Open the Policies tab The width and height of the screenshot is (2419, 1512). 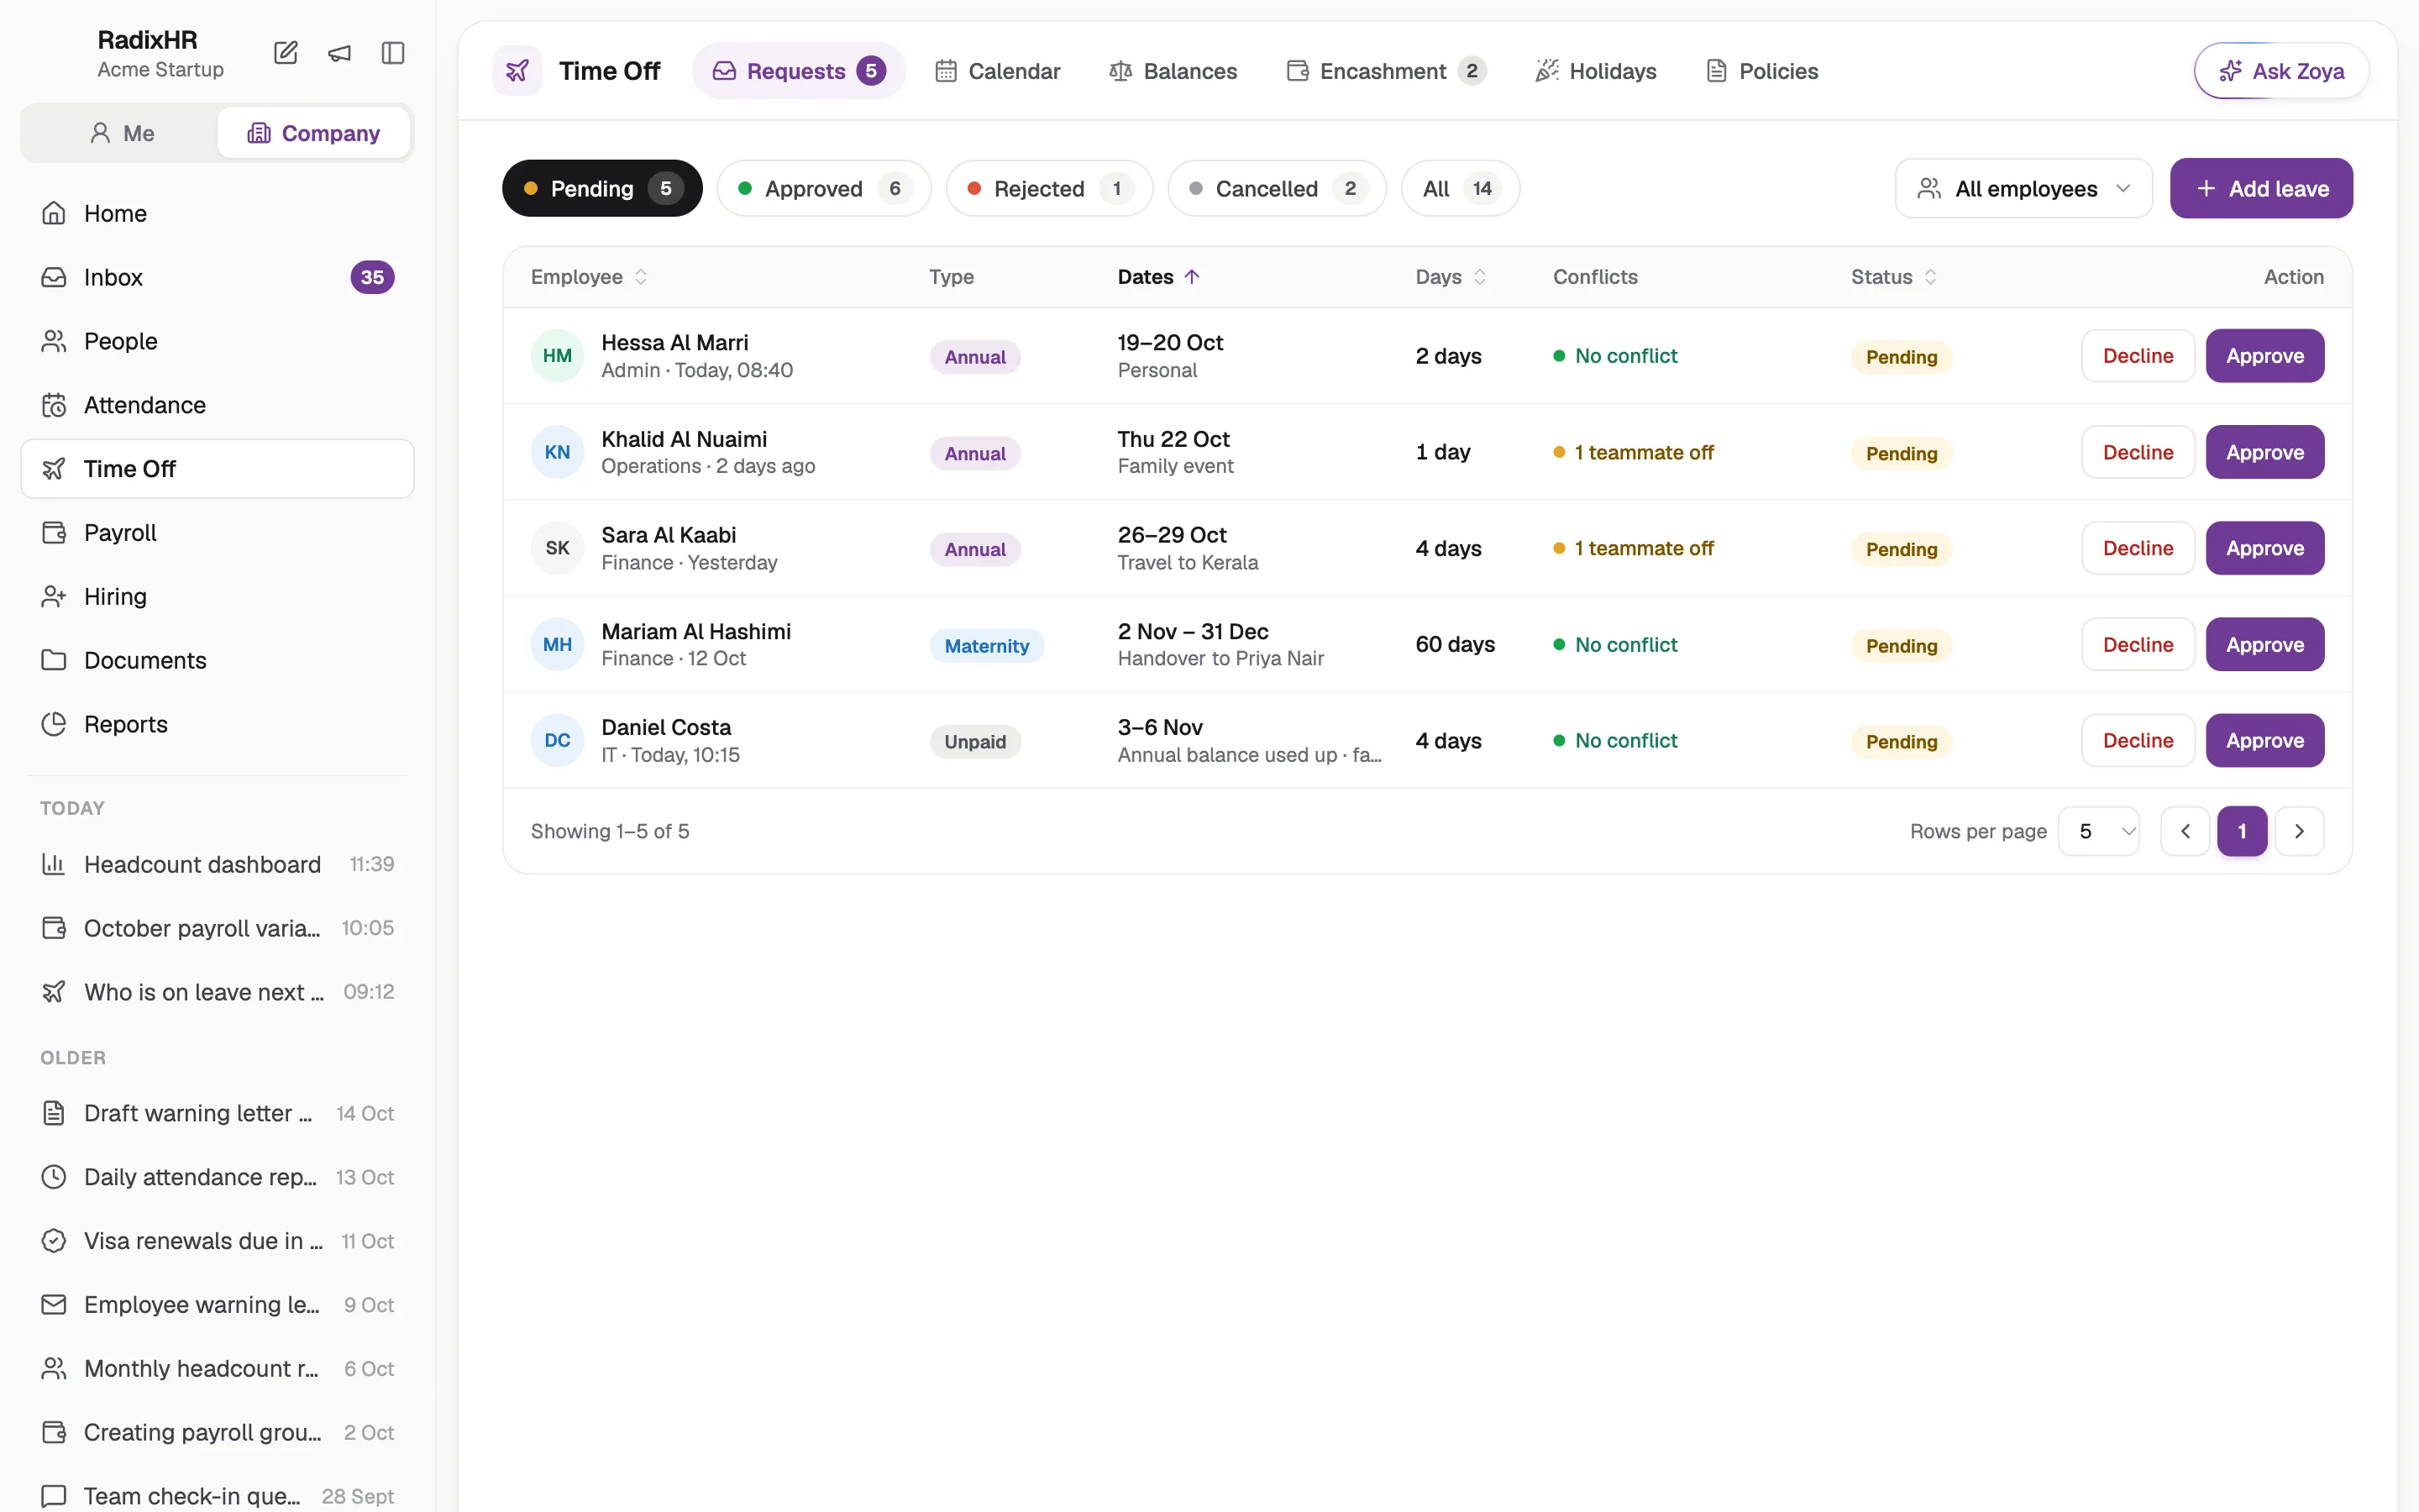point(1762,71)
